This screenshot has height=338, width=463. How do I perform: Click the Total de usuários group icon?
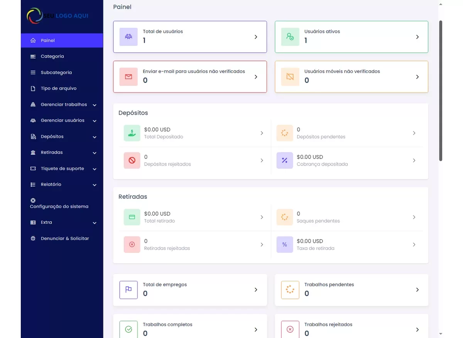click(128, 37)
